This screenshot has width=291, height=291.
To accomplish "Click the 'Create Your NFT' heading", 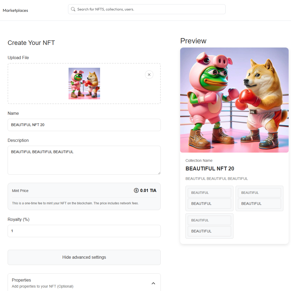I will 31,43.
